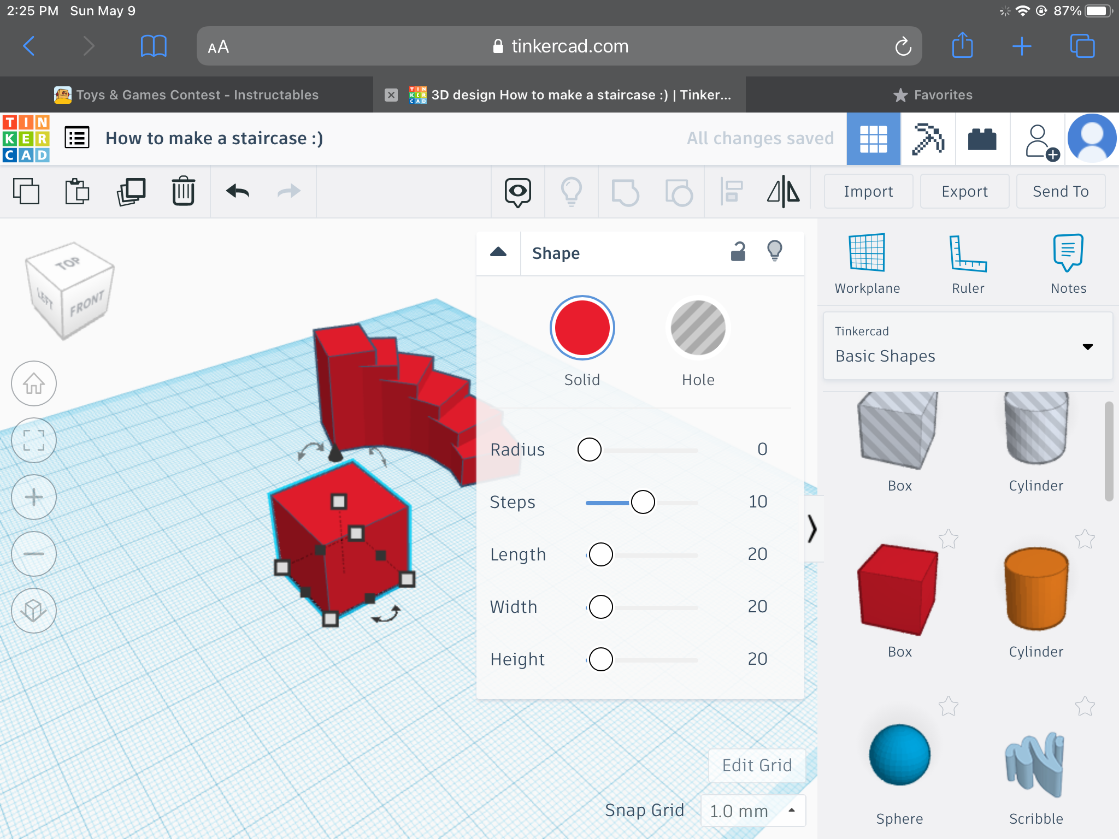Click the Send To button
This screenshot has width=1119, height=839.
coord(1061,191)
